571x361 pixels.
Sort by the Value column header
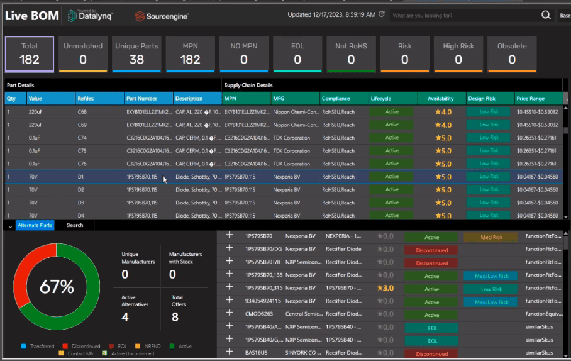click(x=51, y=98)
